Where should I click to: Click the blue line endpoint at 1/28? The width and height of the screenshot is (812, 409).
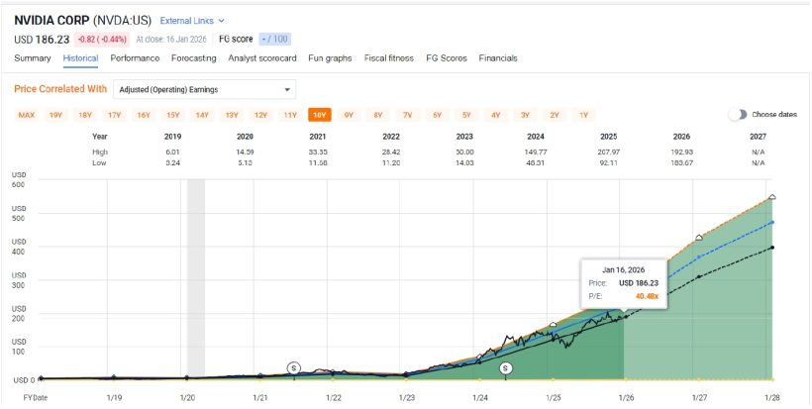772,222
